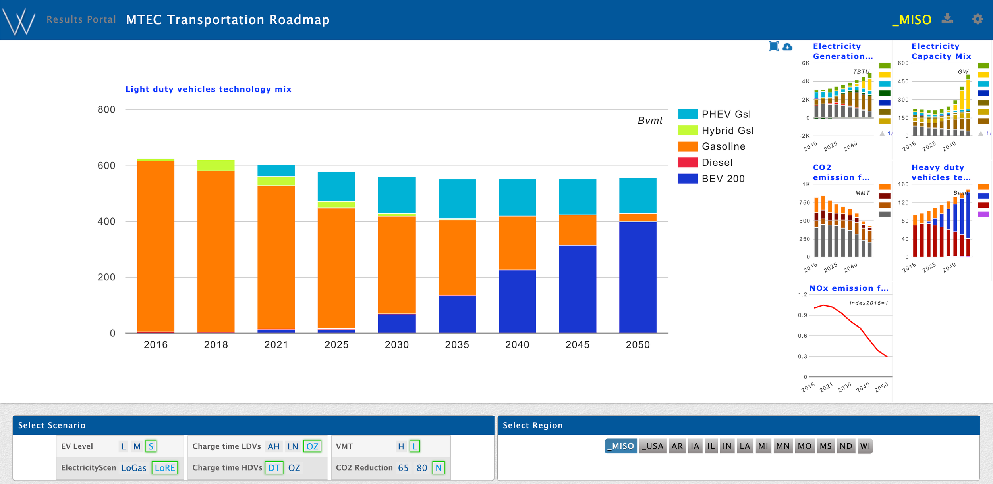This screenshot has height=484, width=993.
Task: Click the download icon in the header
Action: pos(947,19)
